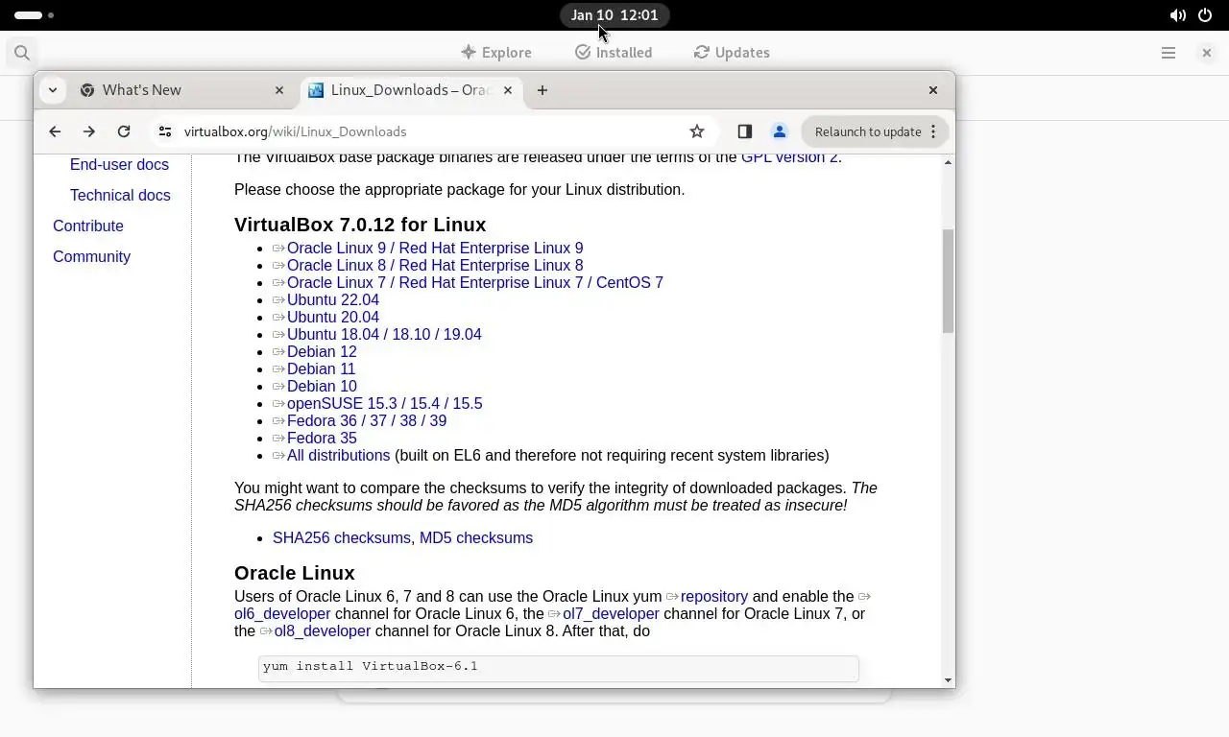Click the system volume icon
Image resolution: width=1229 pixels, height=737 pixels.
click(1177, 15)
